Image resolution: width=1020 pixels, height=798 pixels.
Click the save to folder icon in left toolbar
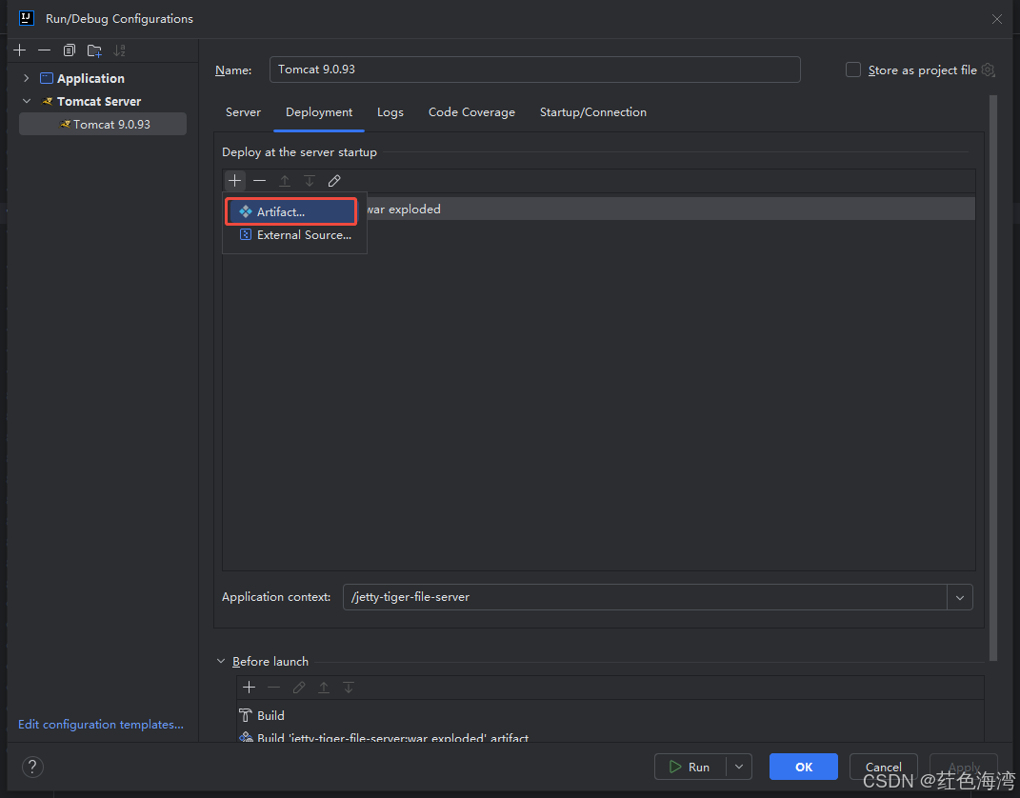tap(94, 50)
